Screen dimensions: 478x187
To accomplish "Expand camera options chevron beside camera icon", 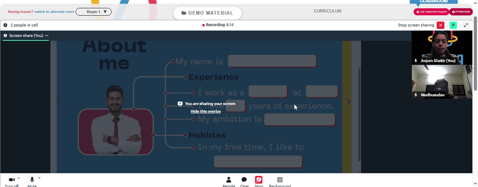I will point(19,178).
